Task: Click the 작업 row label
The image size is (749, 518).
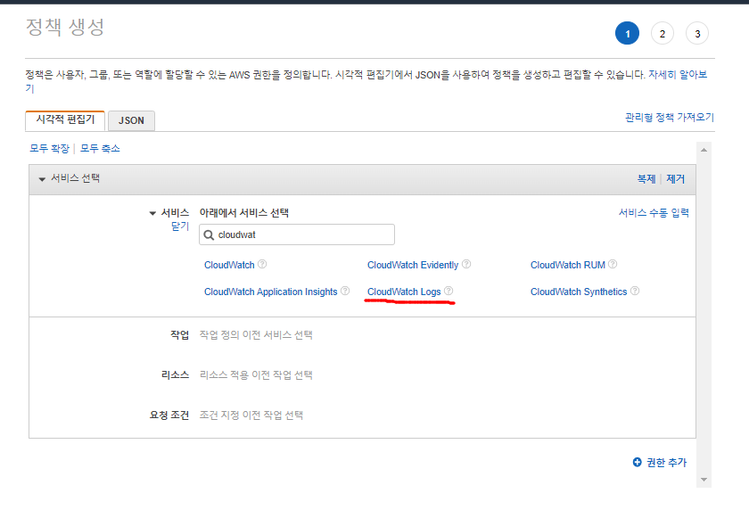Action: click(x=179, y=334)
